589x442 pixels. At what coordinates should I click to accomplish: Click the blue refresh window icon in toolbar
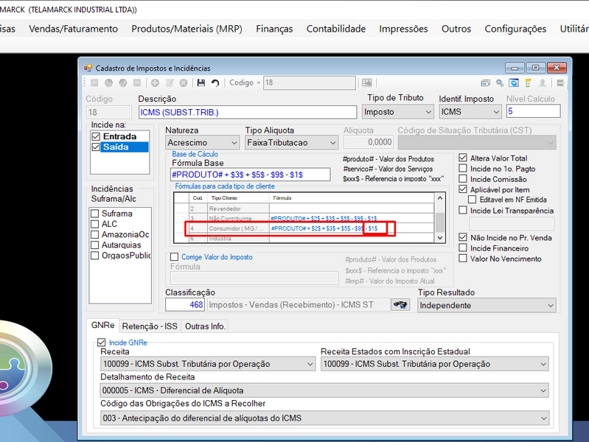click(x=514, y=83)
